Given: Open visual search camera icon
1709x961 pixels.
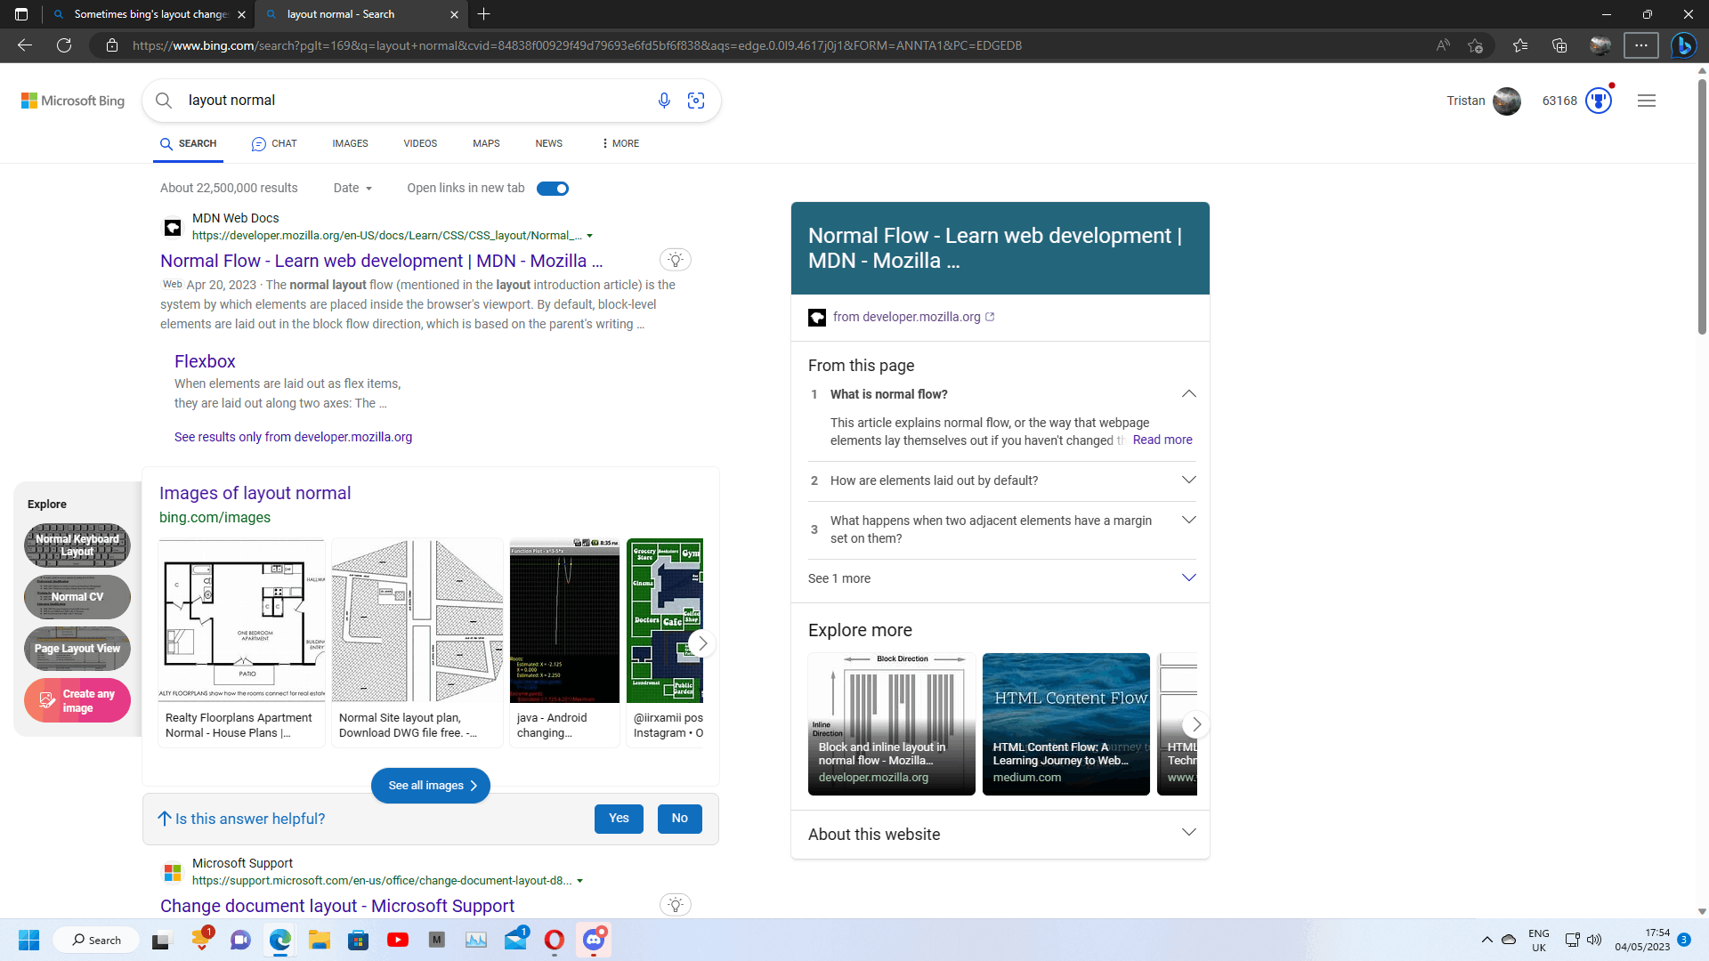Looking at the screenshot, I should [696, 101].
